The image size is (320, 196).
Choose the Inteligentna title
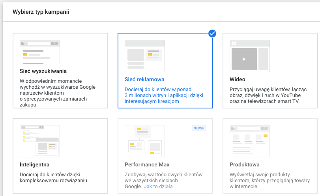(x=34, y=164)
